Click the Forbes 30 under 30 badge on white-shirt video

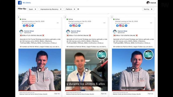coord(102,55)
